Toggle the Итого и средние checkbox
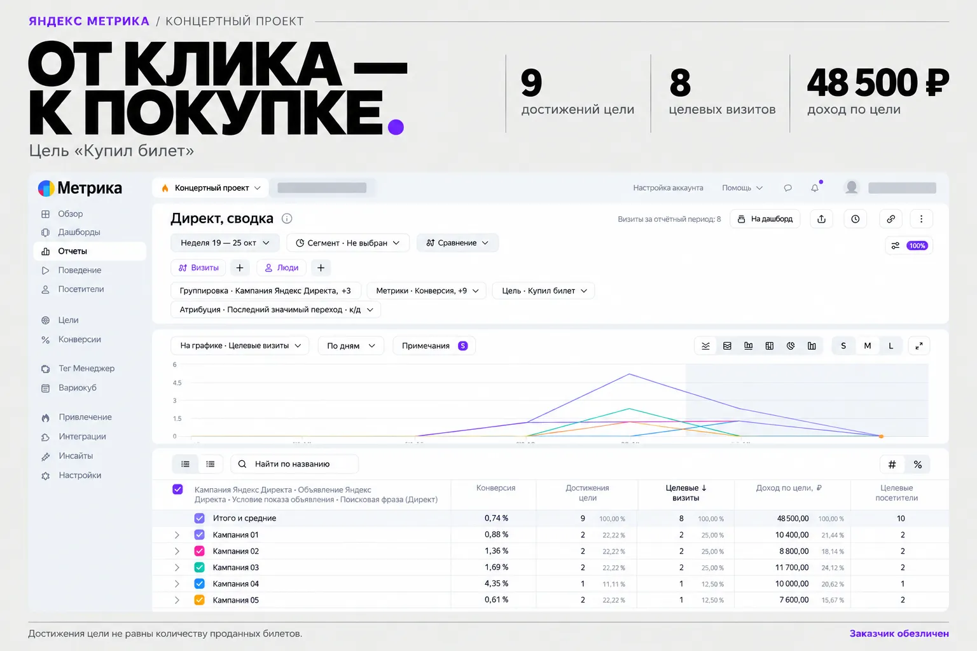 (199, 518)
